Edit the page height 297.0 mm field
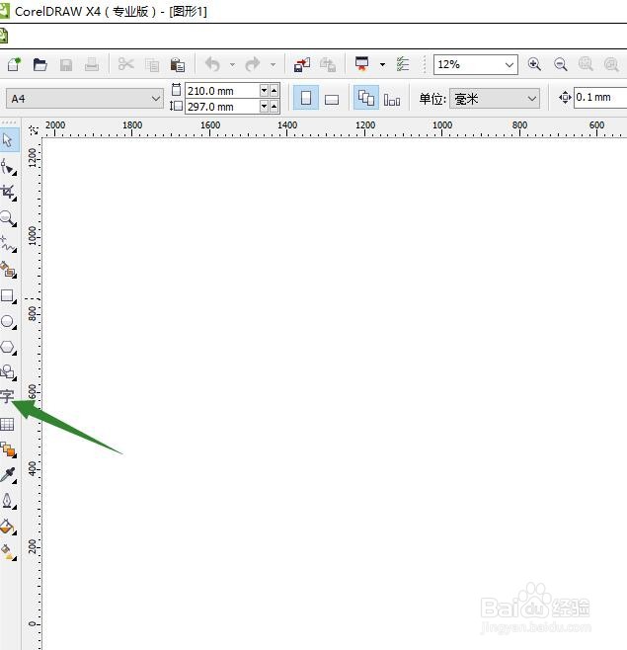This screenshot has height=650, width=627. 222,107
